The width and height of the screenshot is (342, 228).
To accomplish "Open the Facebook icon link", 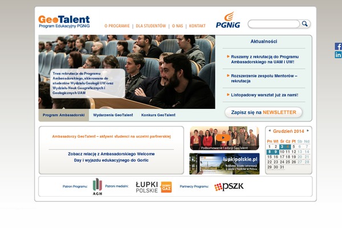I will [x=338, y=46].
